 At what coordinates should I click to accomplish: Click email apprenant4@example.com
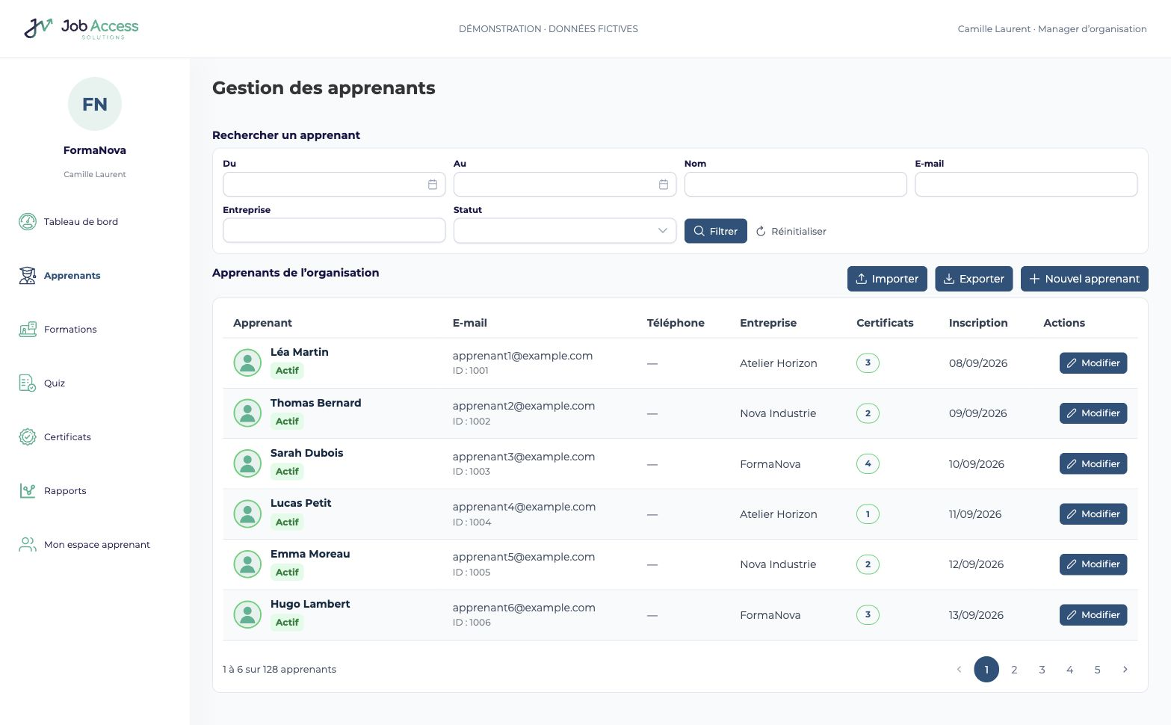[524, 507]
